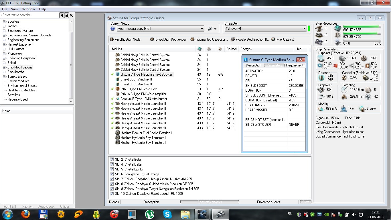Switch to the Requirements tab in Gistum popup

coord(295,65)
